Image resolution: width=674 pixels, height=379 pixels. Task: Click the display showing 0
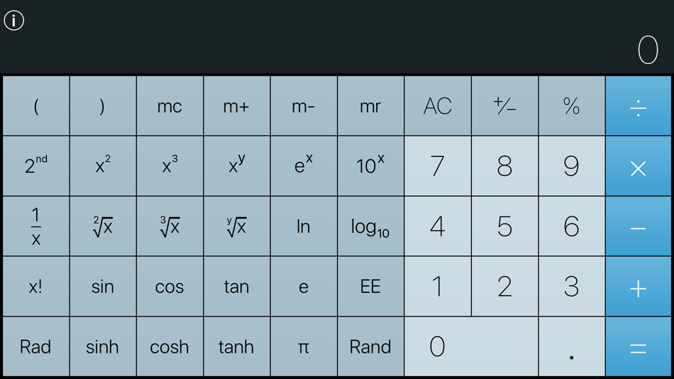[648, 50]
